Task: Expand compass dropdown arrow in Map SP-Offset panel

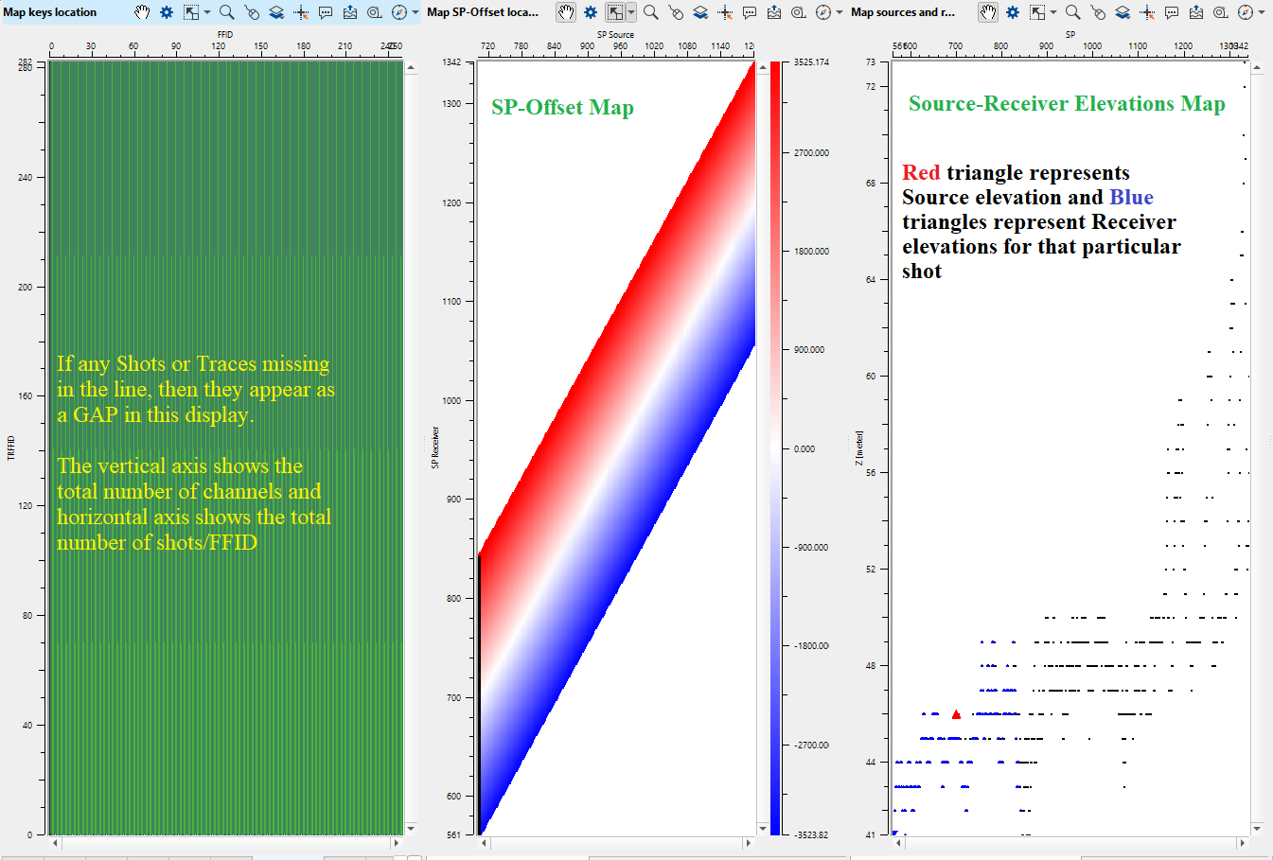Action: tap(840, 12)
